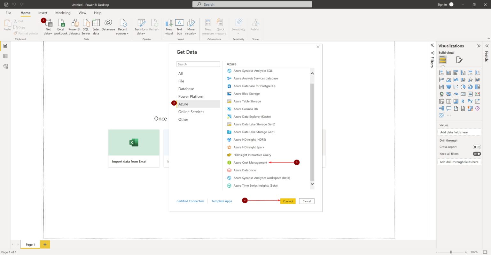
Task: Insert a Python visual
Action: pyautogui.click(x=470, y=101)
